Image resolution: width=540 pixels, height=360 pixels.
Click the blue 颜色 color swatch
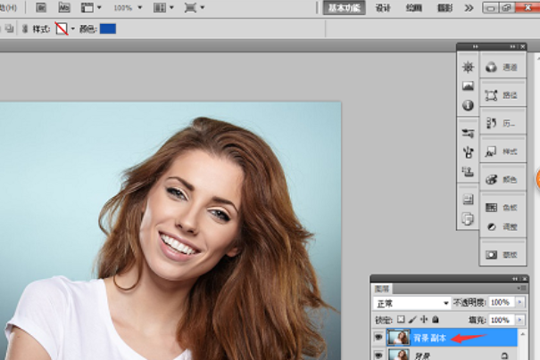107,29
